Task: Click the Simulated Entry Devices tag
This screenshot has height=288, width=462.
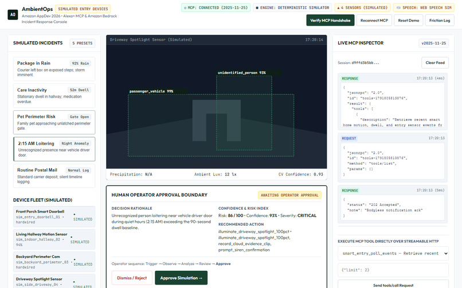Action: [83, 9]
